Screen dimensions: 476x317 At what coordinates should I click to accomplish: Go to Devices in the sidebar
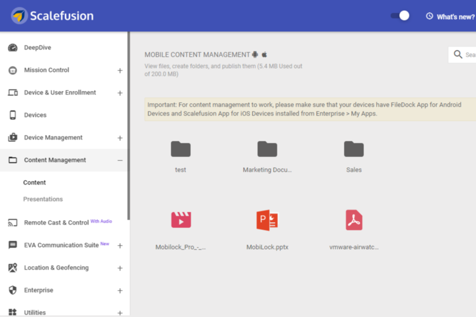point(35,115)
